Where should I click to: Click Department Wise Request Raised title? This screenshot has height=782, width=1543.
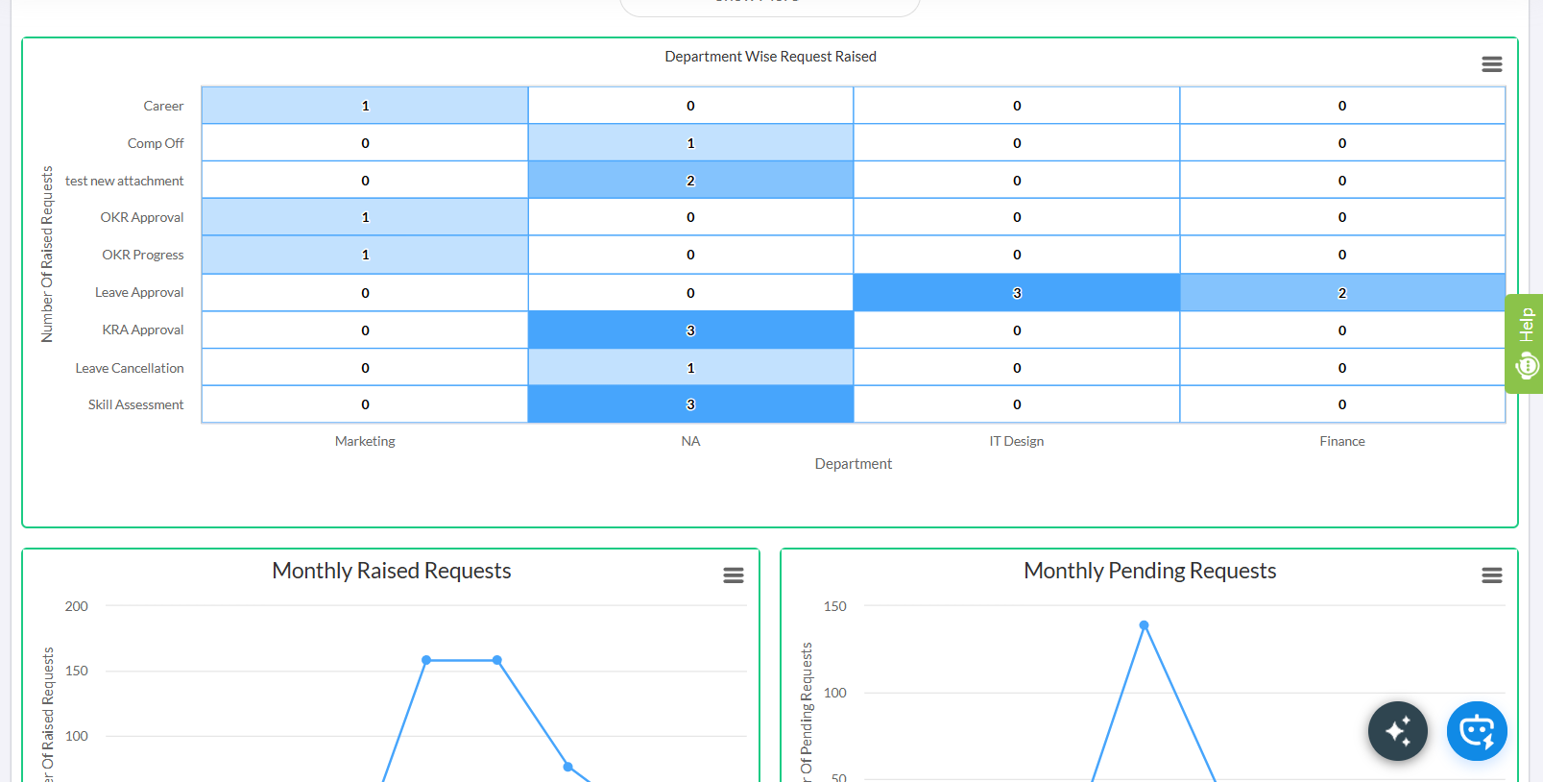(770, 57)
